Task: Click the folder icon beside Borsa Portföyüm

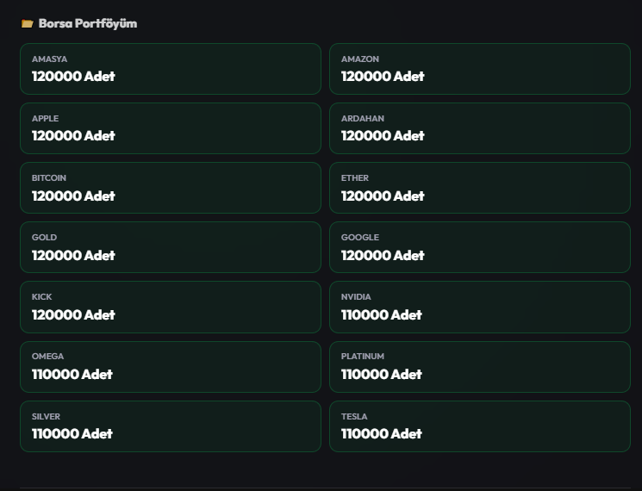Action: coord(27,24)
